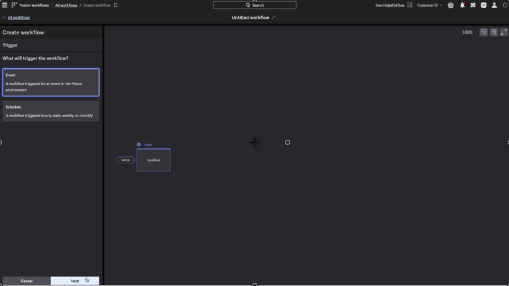Open the user account profile icon
509x286 pixels.
pyautogui.click(x=494, y=5)
